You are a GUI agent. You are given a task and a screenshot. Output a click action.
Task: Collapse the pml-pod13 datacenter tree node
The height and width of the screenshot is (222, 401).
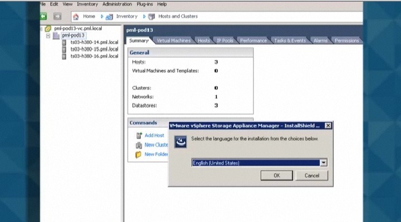point(48,36)
